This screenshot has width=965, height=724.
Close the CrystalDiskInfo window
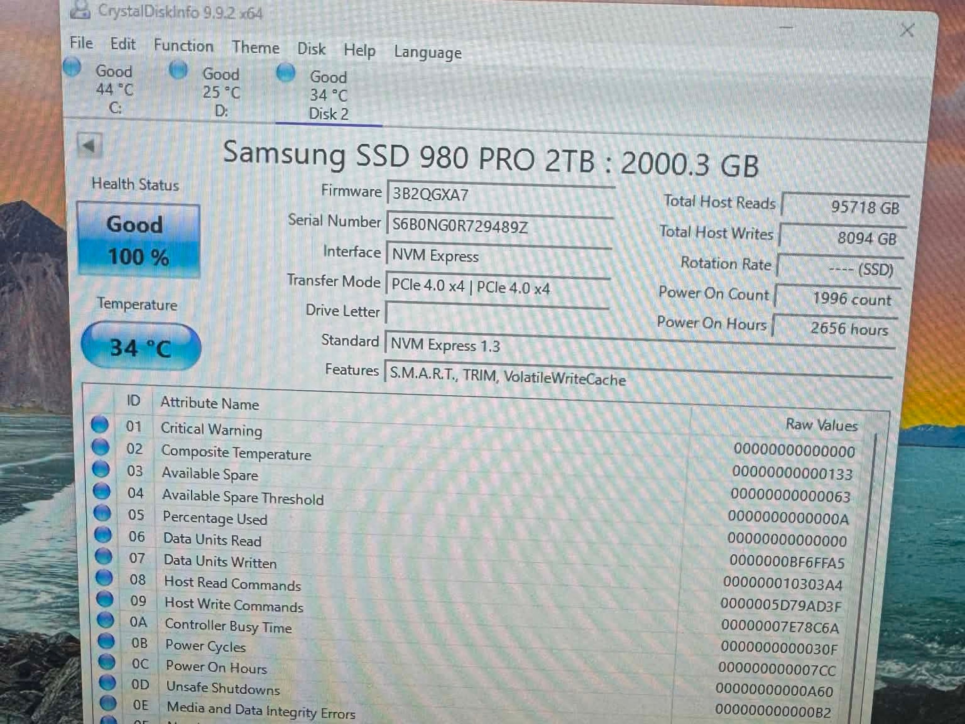(x=907, y=30)
